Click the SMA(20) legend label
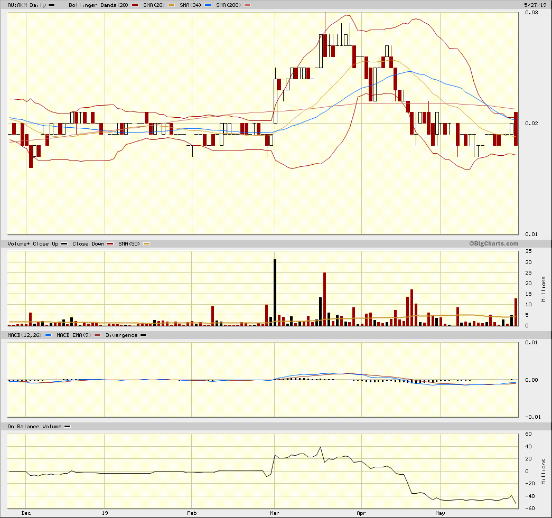This screenshot has width=552, height=518. pyautogui.click(x=154, y=5)
